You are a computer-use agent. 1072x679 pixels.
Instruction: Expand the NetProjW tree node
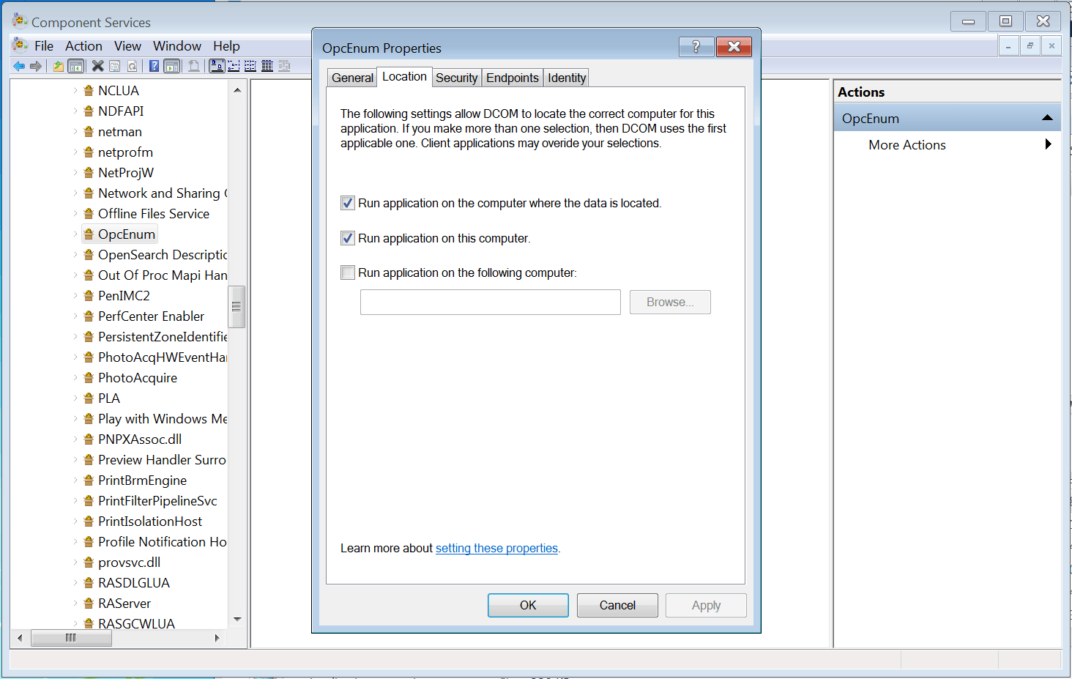tap(75, 173)
